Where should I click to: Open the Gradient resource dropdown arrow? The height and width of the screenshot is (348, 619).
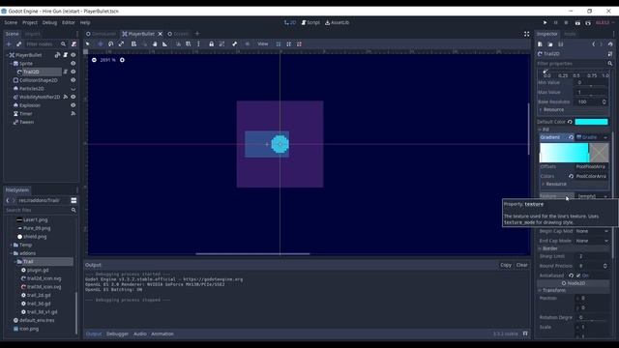605,137
